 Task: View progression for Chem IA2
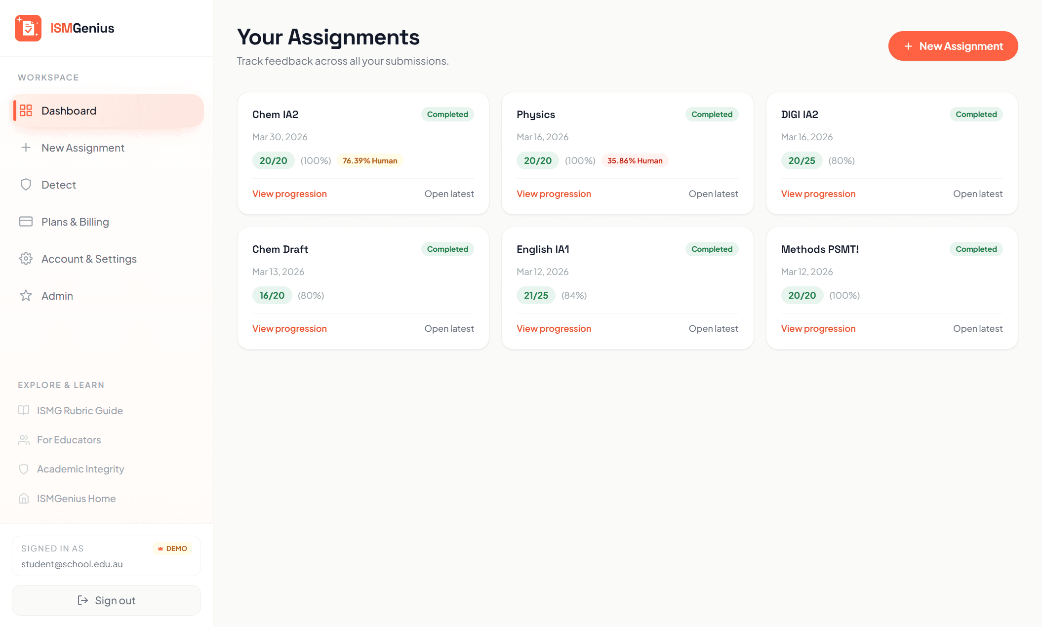[289, 194]
